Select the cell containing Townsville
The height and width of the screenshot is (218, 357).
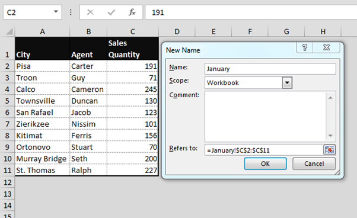[42, 101]
